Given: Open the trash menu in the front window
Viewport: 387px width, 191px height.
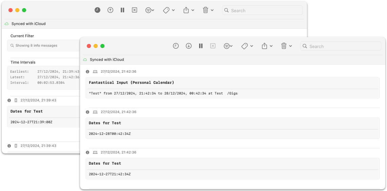Looking at the screenshot, I should coord(286,46).
